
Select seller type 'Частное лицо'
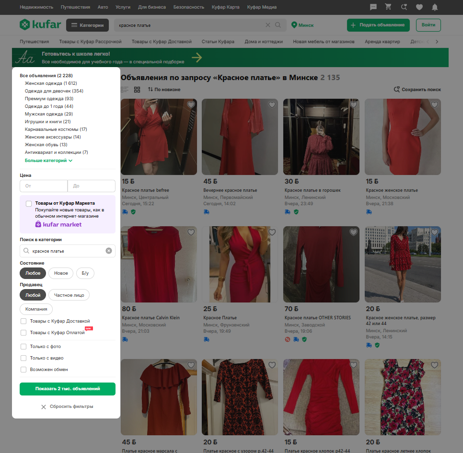point(69,295)
